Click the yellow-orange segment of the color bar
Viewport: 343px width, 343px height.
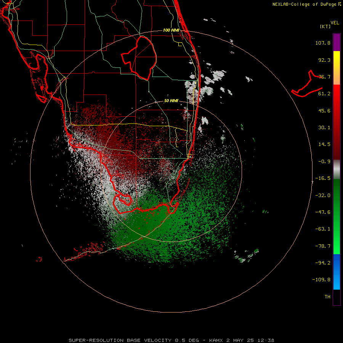click(x=337, y=68)
